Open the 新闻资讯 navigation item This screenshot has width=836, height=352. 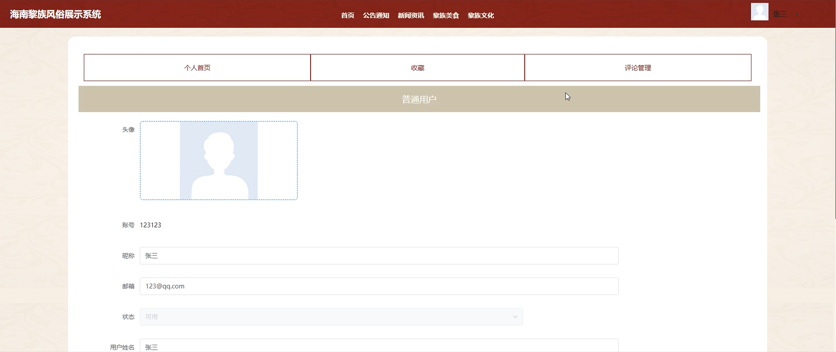[411, 15]
